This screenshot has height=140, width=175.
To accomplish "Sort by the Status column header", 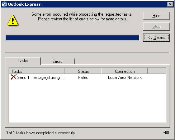I will tap(83, 71).
